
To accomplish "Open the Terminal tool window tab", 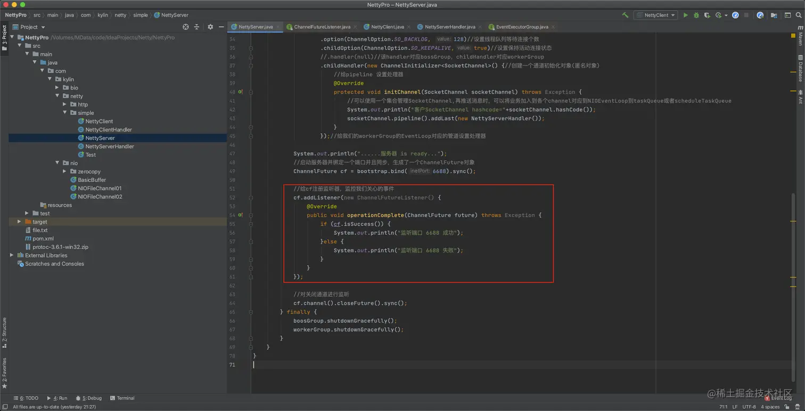I will (122, 398).
